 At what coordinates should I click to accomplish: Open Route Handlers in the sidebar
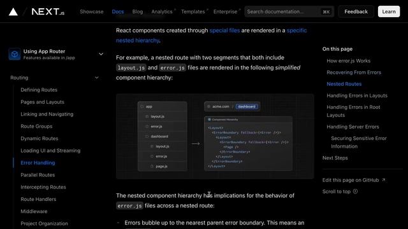tap(38, 199)
